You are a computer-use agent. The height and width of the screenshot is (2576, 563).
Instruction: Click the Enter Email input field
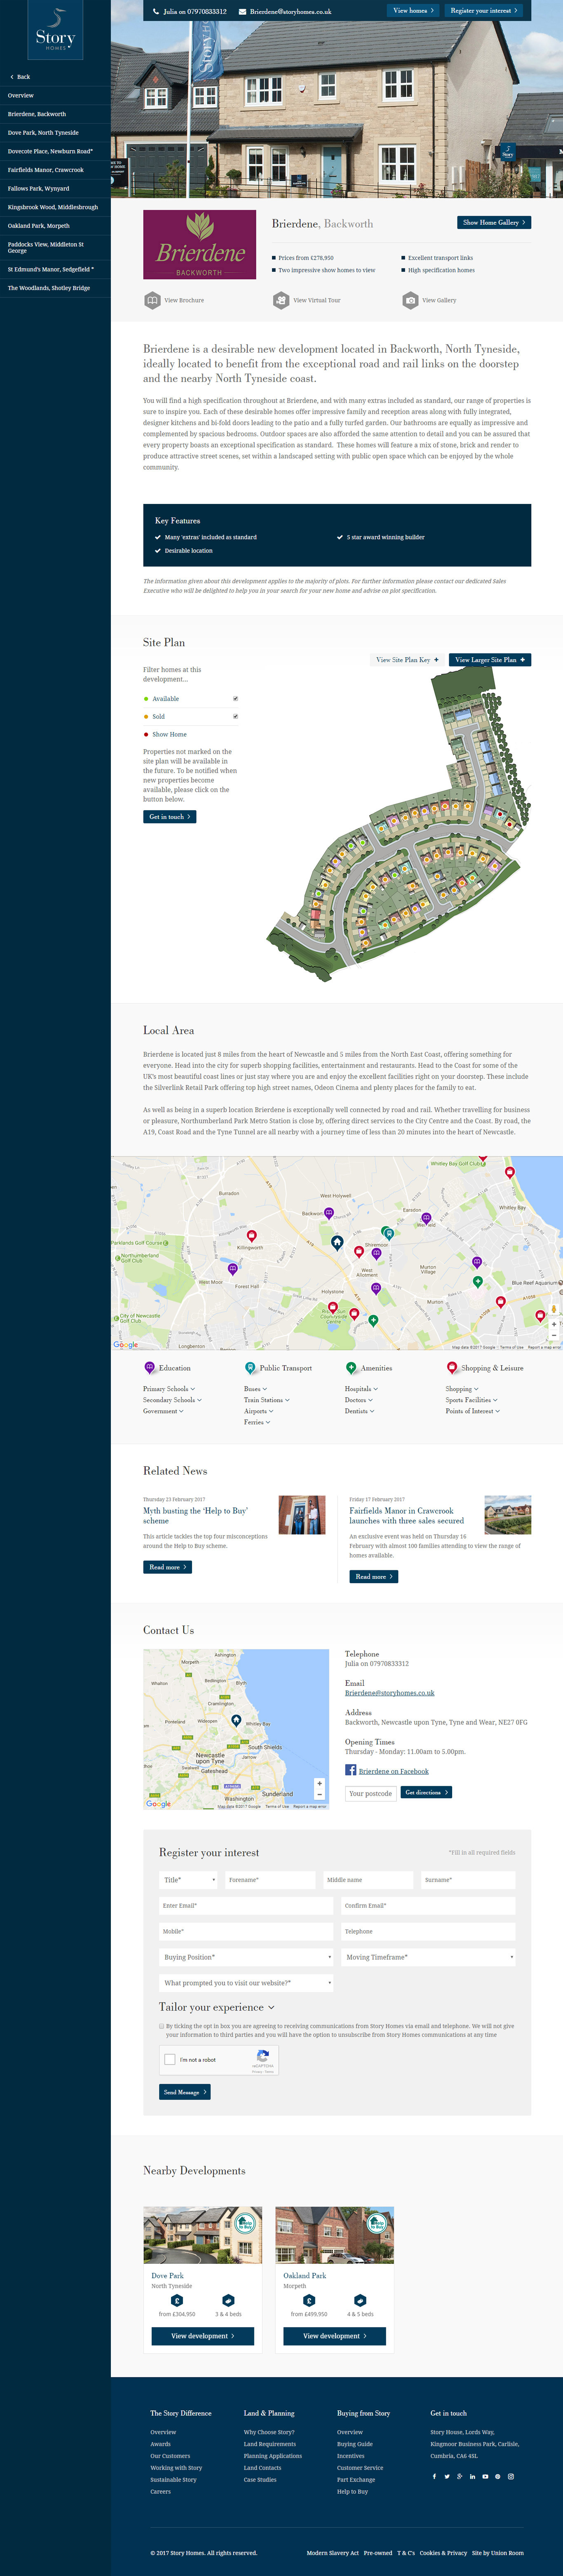247,1906
